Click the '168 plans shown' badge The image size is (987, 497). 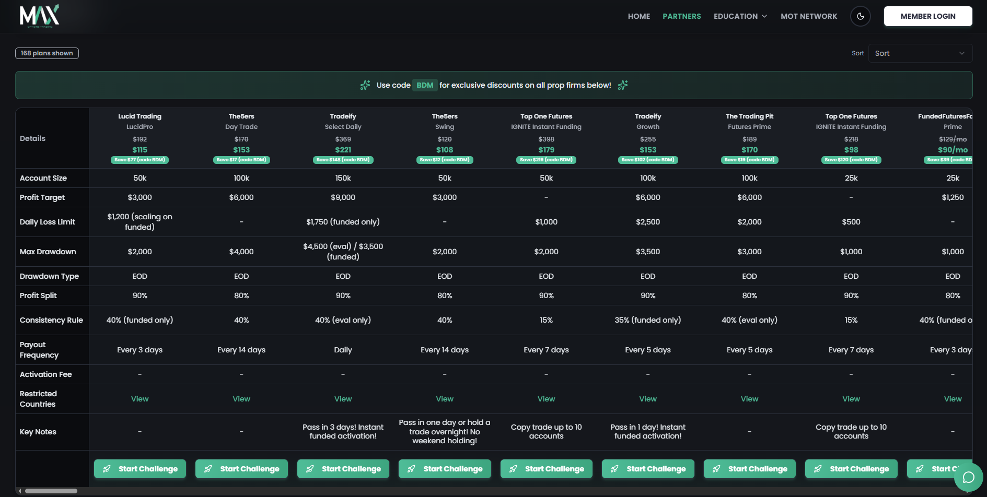(x=47, y=53)
